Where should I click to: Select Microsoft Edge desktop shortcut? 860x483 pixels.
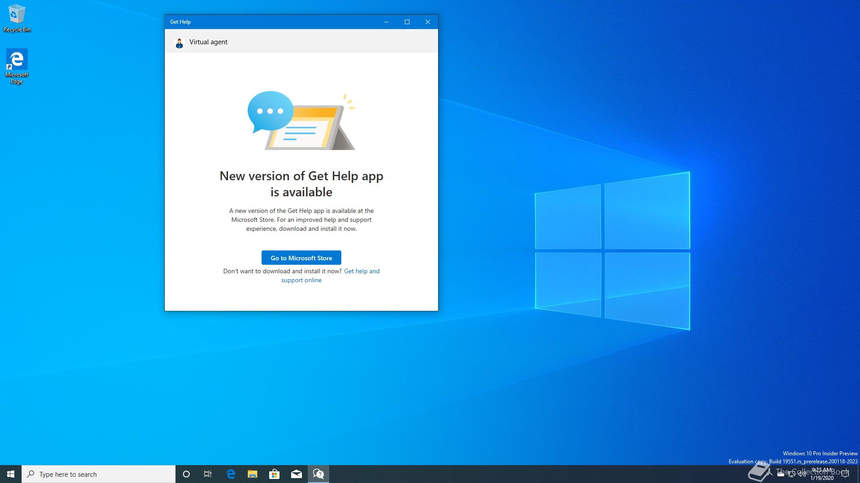coord(17,66)
